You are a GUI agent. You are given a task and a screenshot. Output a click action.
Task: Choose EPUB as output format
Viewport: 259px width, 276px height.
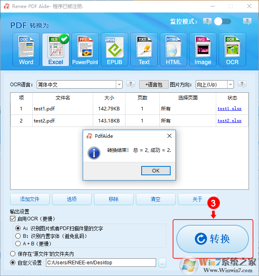[115, 50]
